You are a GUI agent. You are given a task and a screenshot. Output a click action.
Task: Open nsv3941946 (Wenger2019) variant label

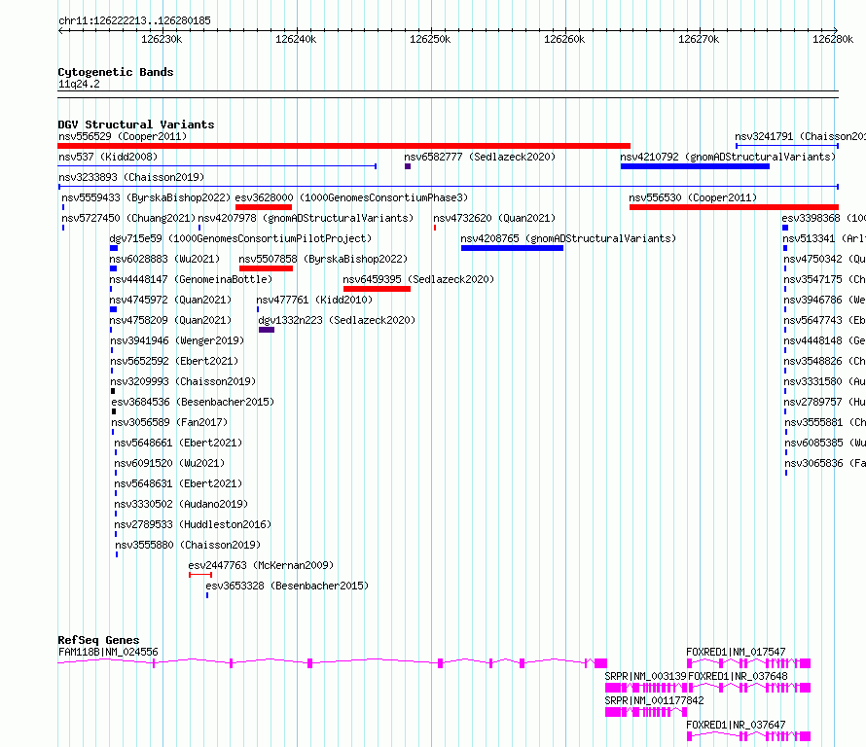(x=177, y=340)
